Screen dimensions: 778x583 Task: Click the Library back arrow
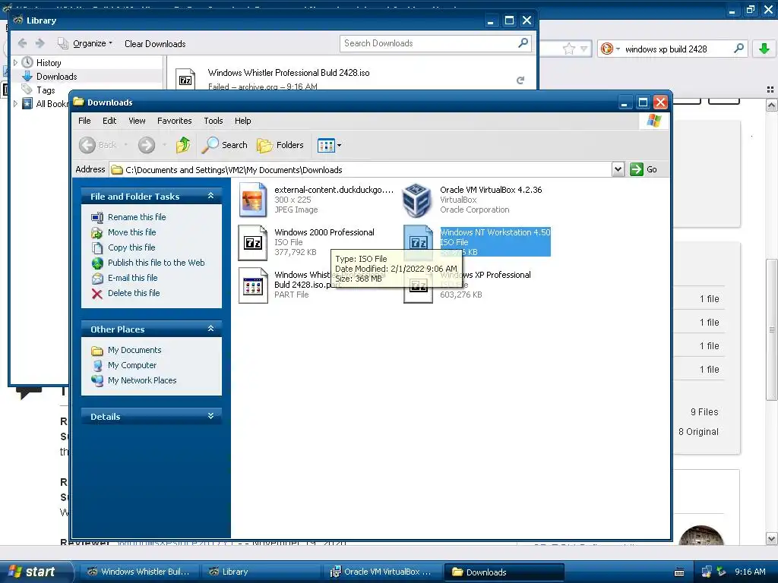click(22, 43)
